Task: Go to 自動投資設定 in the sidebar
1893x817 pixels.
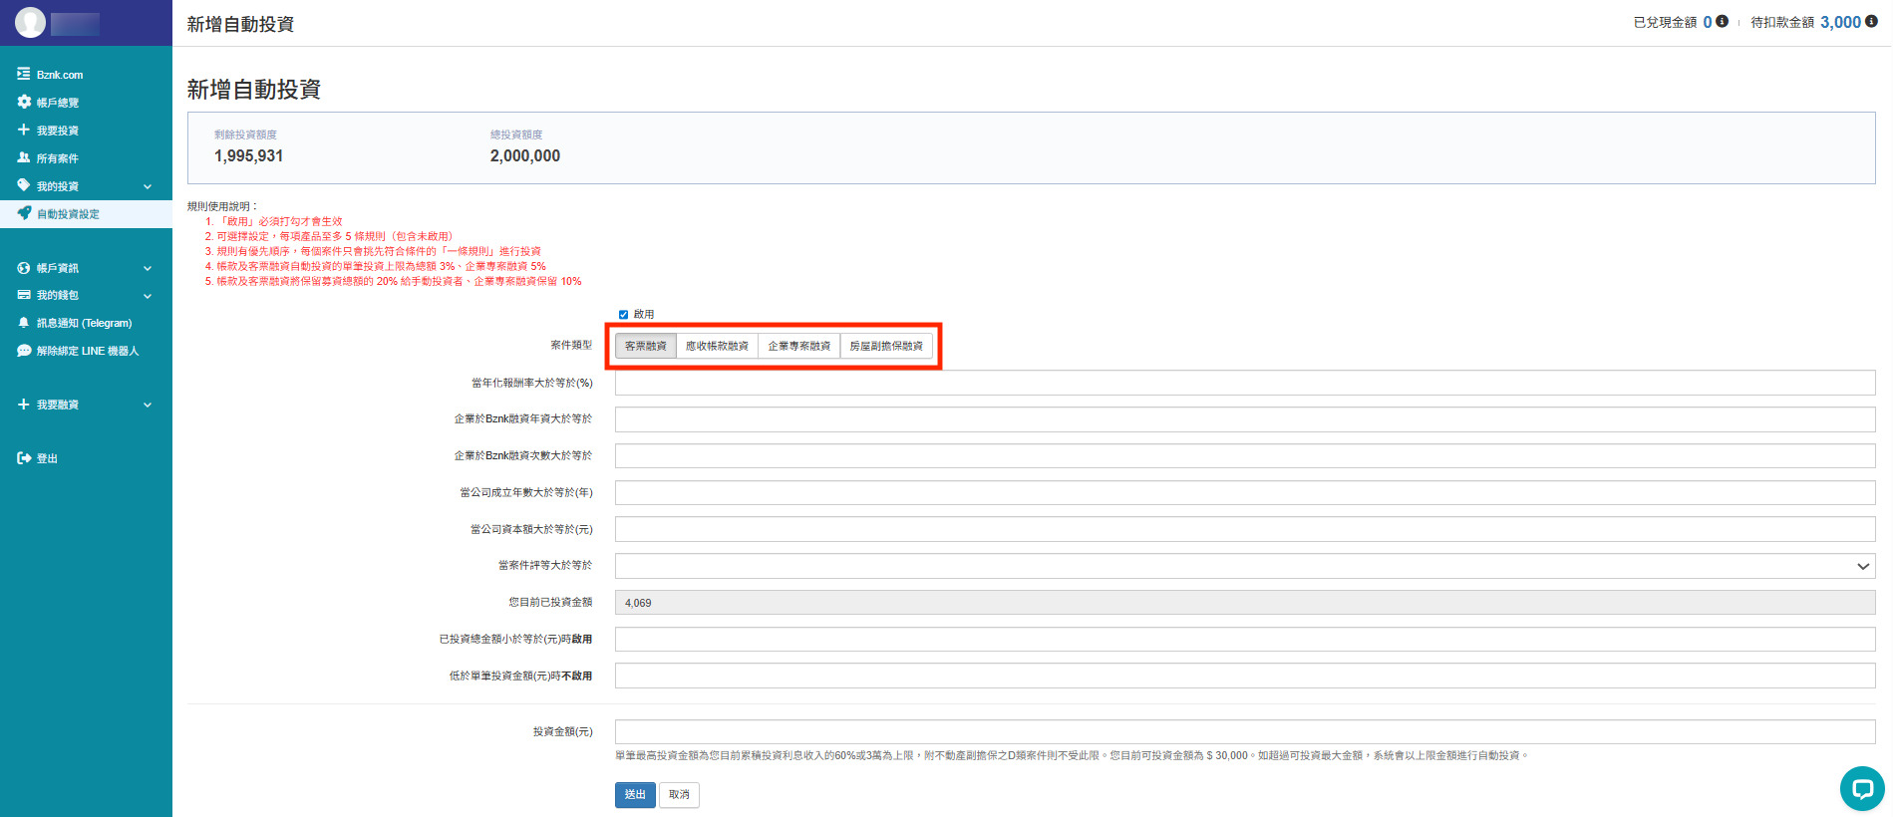Action: coord(68,214)
